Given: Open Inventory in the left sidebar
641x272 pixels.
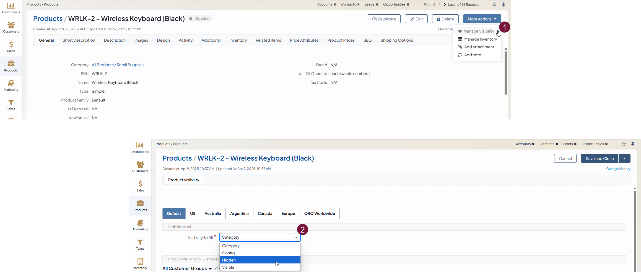Looking at the screenshot, I should 140,263.
